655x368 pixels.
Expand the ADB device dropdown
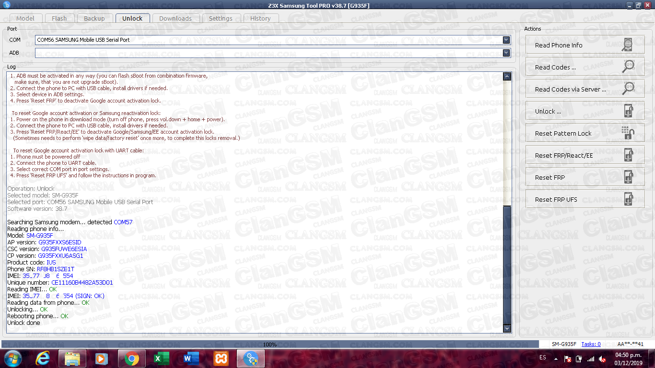506,53
